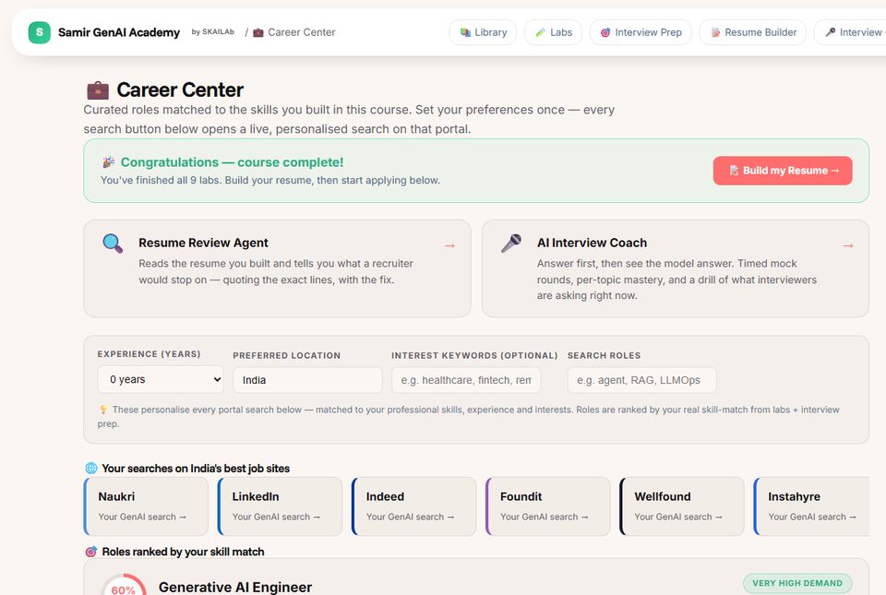The image size is (886, 595).
Task: Expand the Experience years dropdown
Action: tap(161, 379)
